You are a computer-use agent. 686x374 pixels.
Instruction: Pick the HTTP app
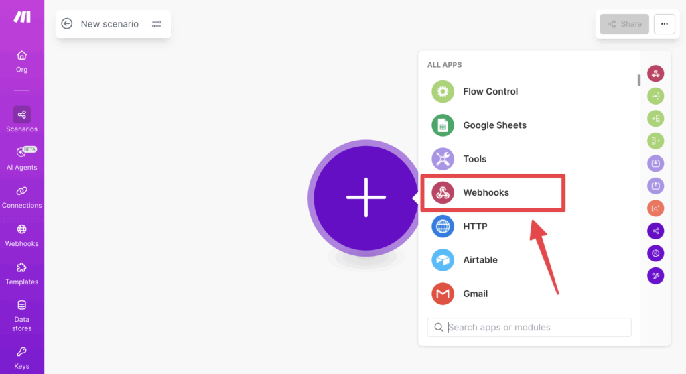[x=529, y=227]
